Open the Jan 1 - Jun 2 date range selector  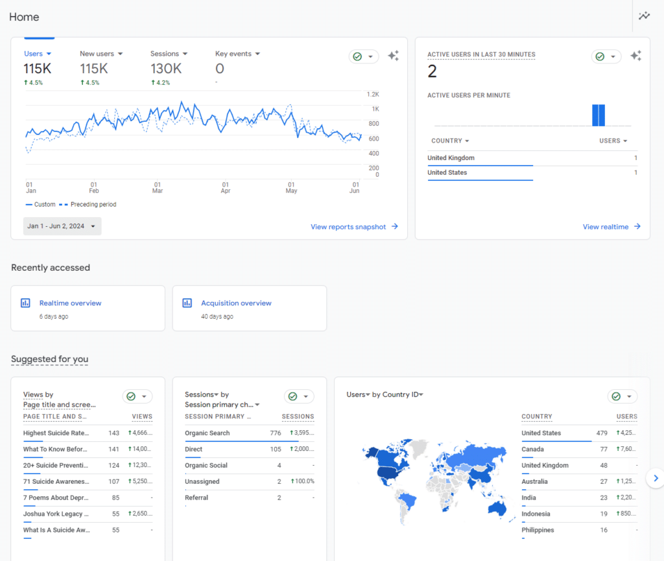pyautogui.click(x=62, y=226)
